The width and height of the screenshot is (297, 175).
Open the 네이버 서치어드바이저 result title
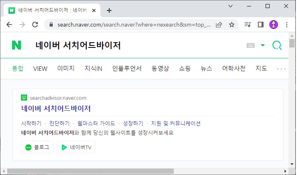[56, 108]
